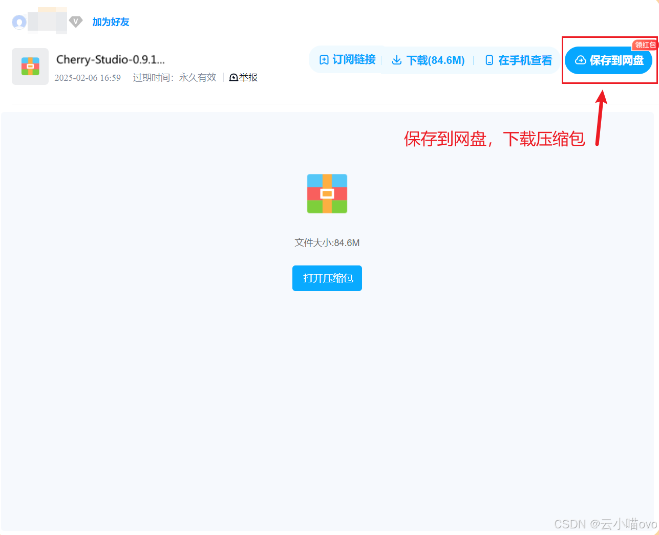Click the 加为好友 link

tap(111, 22)
